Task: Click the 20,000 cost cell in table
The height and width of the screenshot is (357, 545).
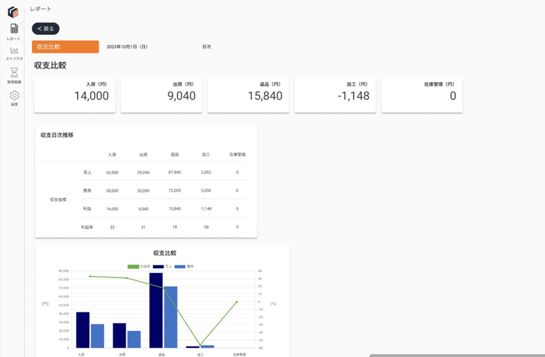Action: click(143, 191)
